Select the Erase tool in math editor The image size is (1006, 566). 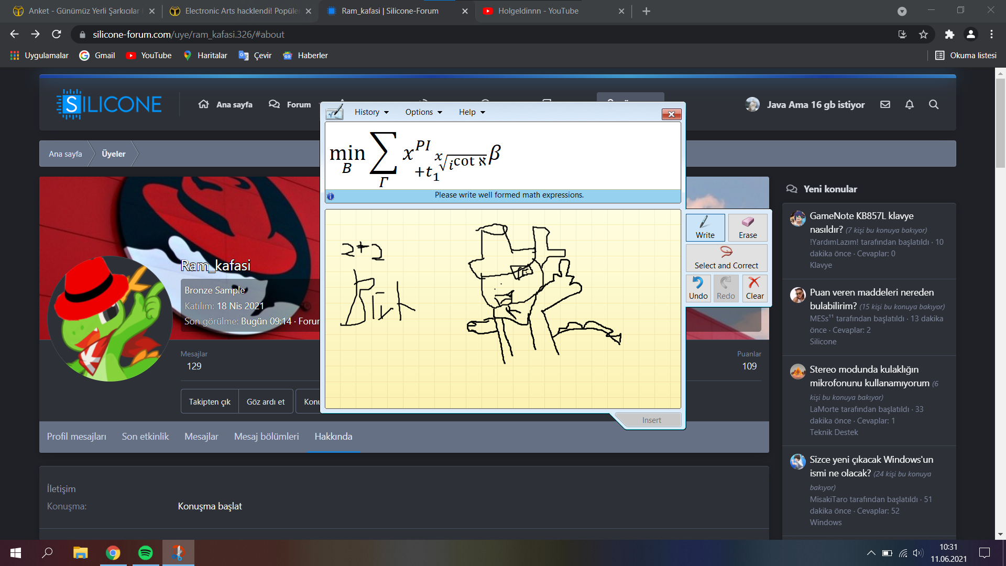pyautogui.click(x=747, y=225)
